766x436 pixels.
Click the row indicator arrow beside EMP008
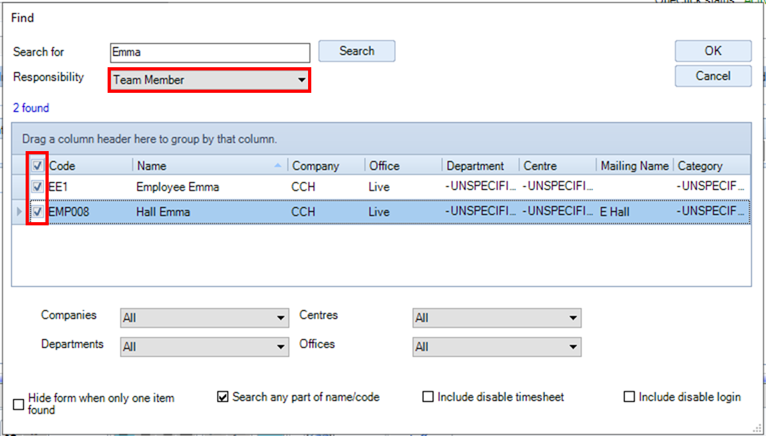(20, 212)
